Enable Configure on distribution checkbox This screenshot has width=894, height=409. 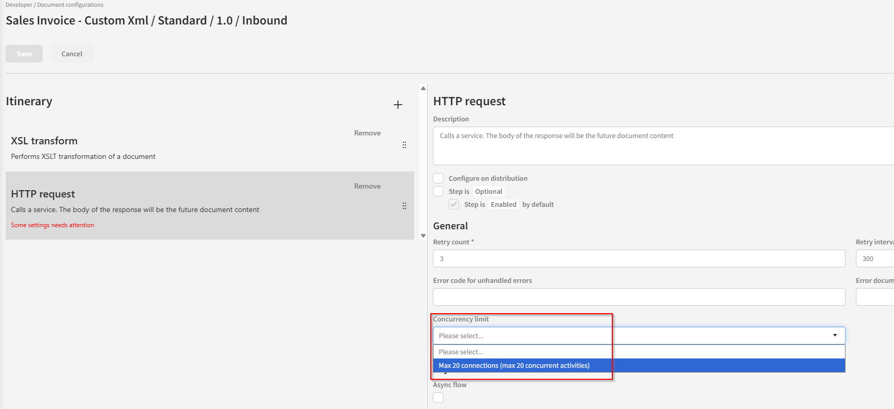[439, 178]
